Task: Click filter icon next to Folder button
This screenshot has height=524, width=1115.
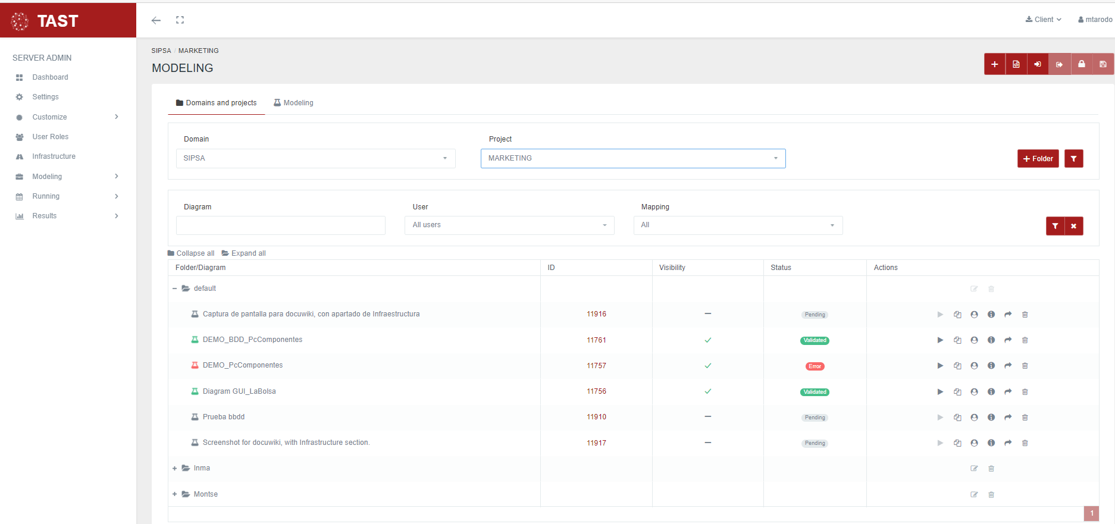Action: point(1073,159)
